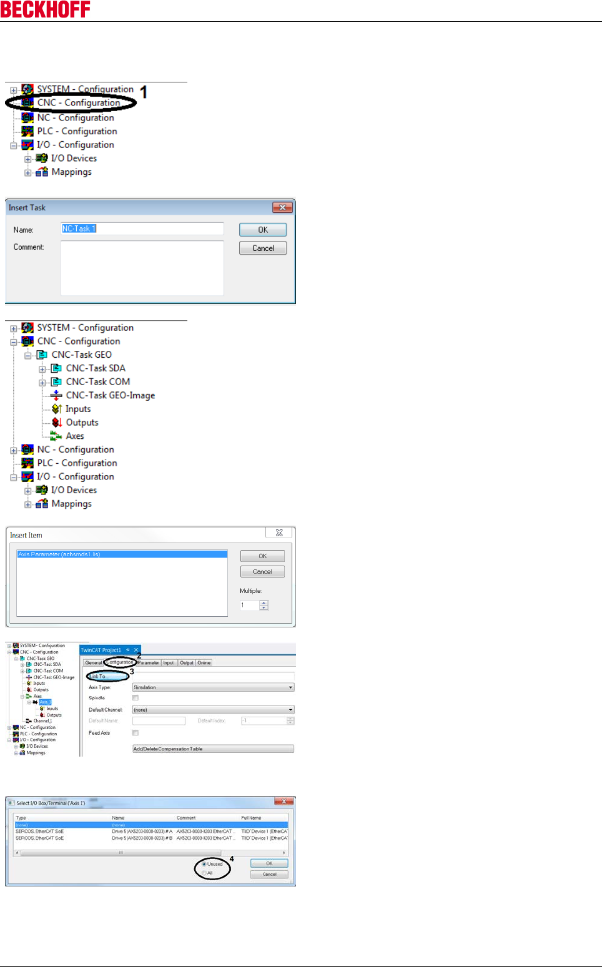Select the highlighted (none) row in I/O list

coord(150,825)
